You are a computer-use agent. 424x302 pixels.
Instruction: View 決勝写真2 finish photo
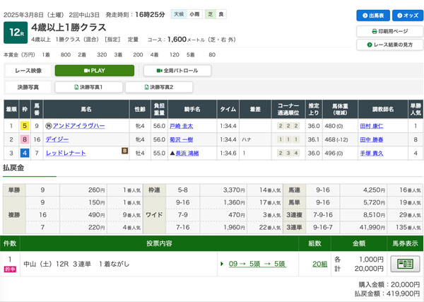coord(158,87)
